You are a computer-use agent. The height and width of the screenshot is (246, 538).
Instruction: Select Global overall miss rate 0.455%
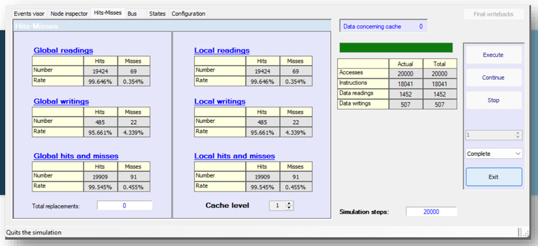[133, 187]
